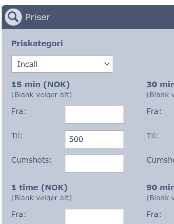Screen dimensions: 174x224
Task: Click the 15 min (NOK) heading
Action: click(40, 84)
